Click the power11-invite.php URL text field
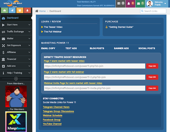Screen dimensions: 170x132 (x=95, y=88)
